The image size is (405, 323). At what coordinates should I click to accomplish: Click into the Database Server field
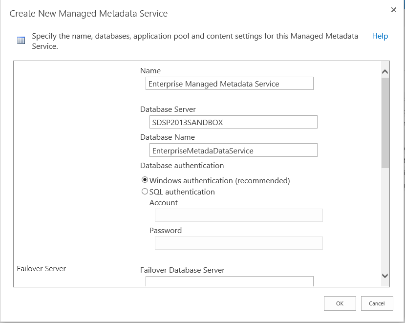pos(234,122)
